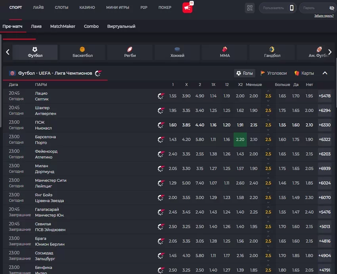This screenshot has height=274, width=337.
Task: Collapse the Лига Чемпионов section
Action: pyautogui.click(x=325, y=73)
